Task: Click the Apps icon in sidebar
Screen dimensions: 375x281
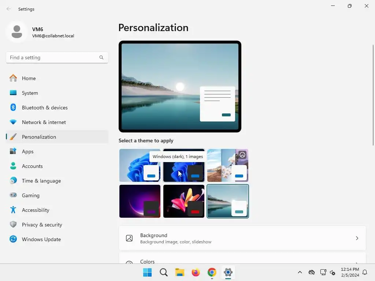Action: pos(13,151)
